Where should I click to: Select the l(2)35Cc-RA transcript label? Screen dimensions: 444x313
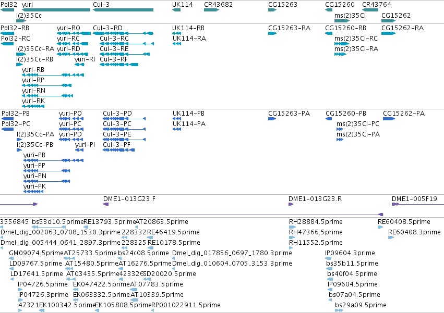coord(35,49)
